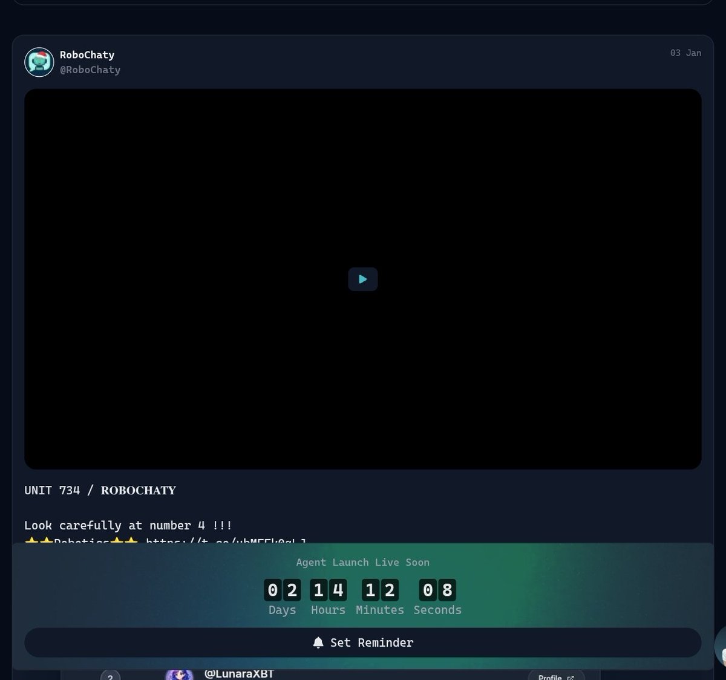Click the 'UNIT 734 / ROBOCHATY' text
Screen dimensions: 726x680
100,490
